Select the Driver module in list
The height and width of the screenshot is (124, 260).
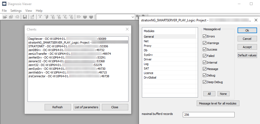pos(148,59)
